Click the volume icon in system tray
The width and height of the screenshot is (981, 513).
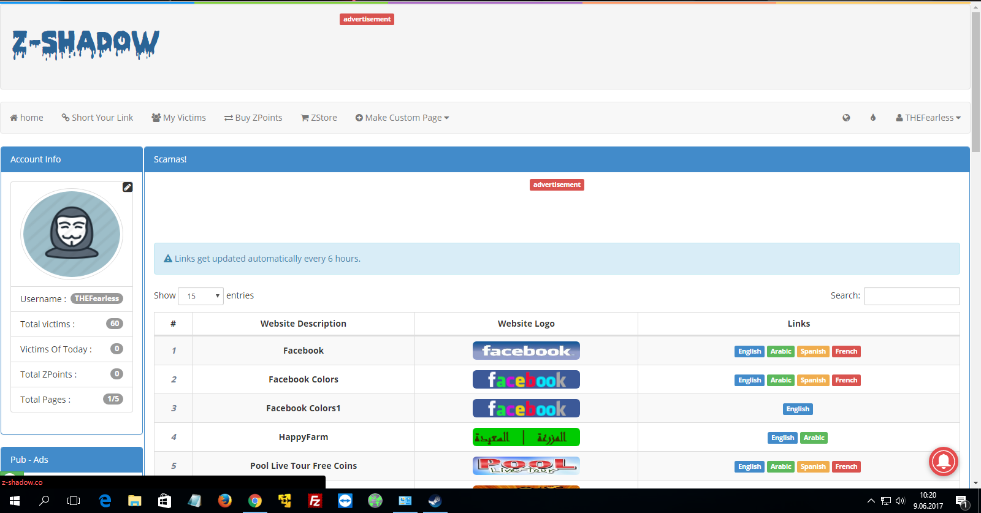coord(900,501)
